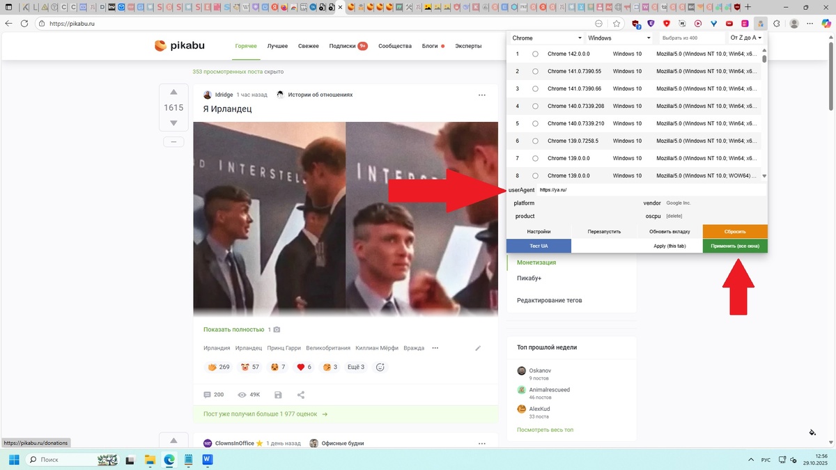Select the Chrome 142.0.0.0 radio button

535,54
